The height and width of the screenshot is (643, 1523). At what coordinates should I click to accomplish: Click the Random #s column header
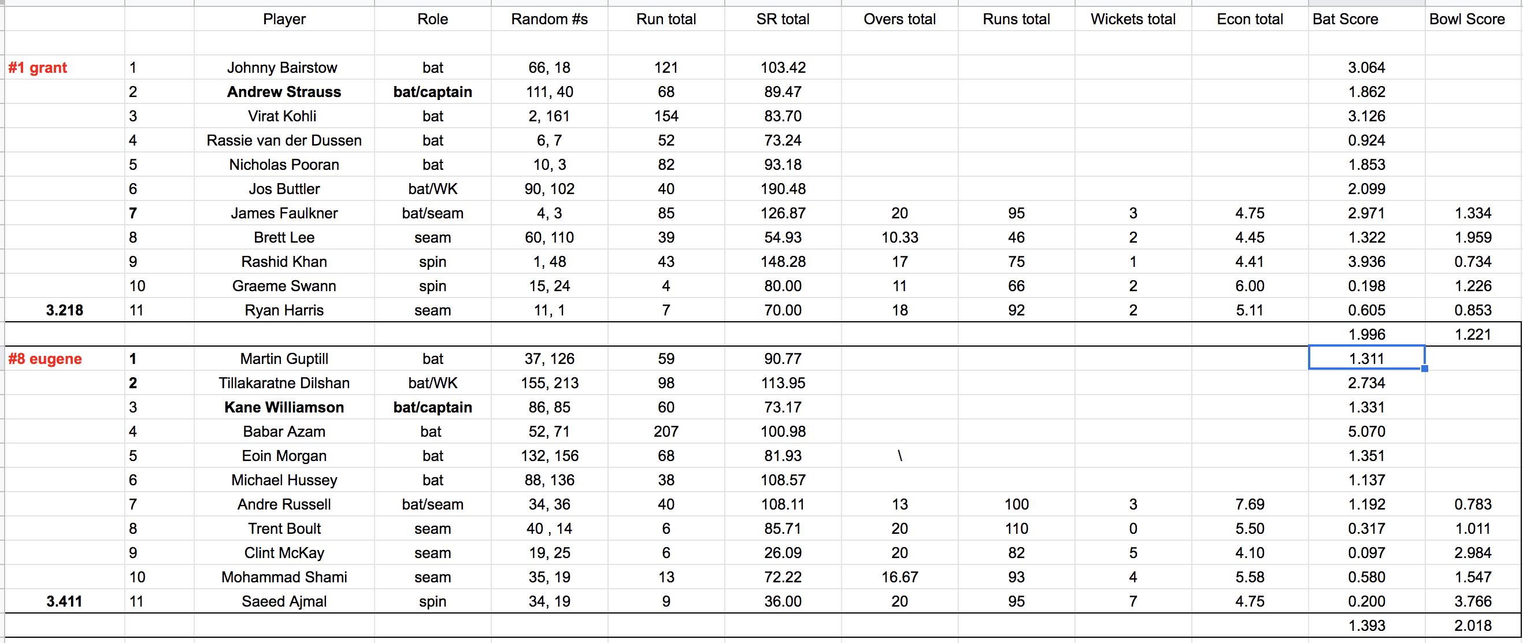point(549,19)
